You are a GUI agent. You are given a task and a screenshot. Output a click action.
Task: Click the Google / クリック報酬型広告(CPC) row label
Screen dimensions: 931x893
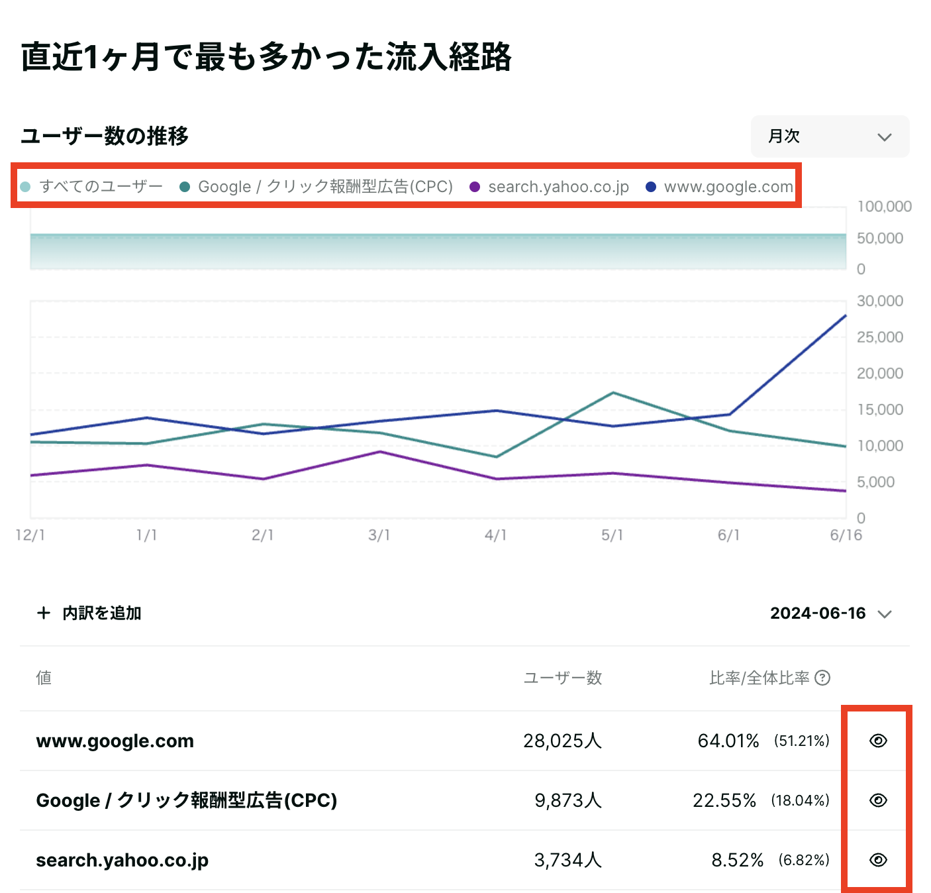click(x=187, y=800)
